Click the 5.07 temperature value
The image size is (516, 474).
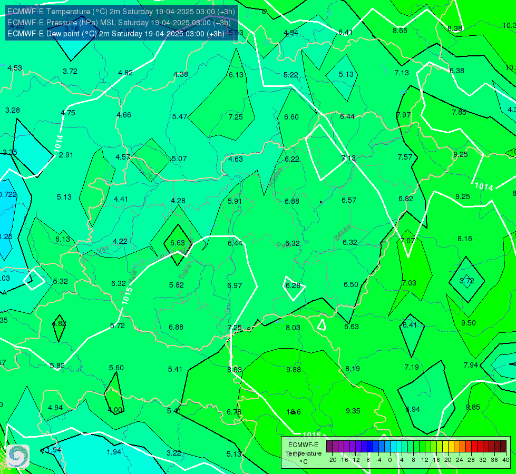(179, 159)
